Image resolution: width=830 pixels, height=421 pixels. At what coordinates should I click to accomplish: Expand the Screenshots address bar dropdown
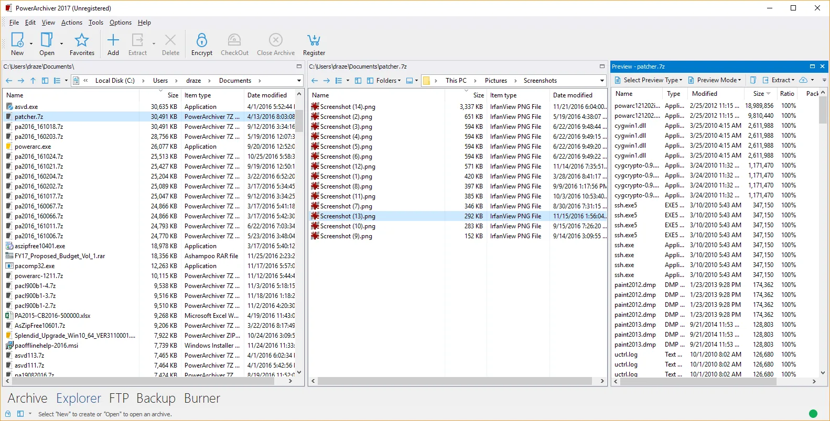(602, 81)
